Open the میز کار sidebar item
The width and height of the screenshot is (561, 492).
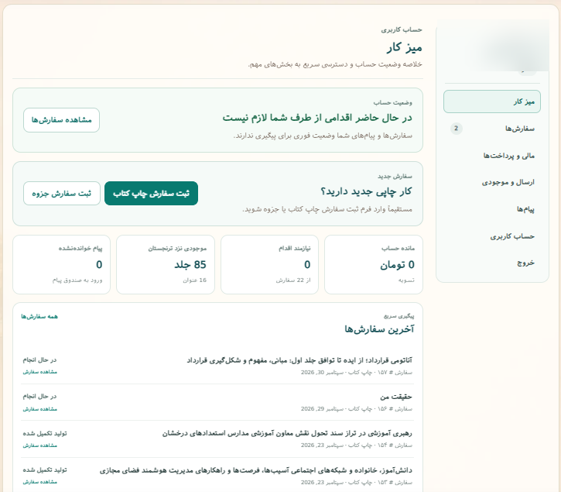point(491,101)
